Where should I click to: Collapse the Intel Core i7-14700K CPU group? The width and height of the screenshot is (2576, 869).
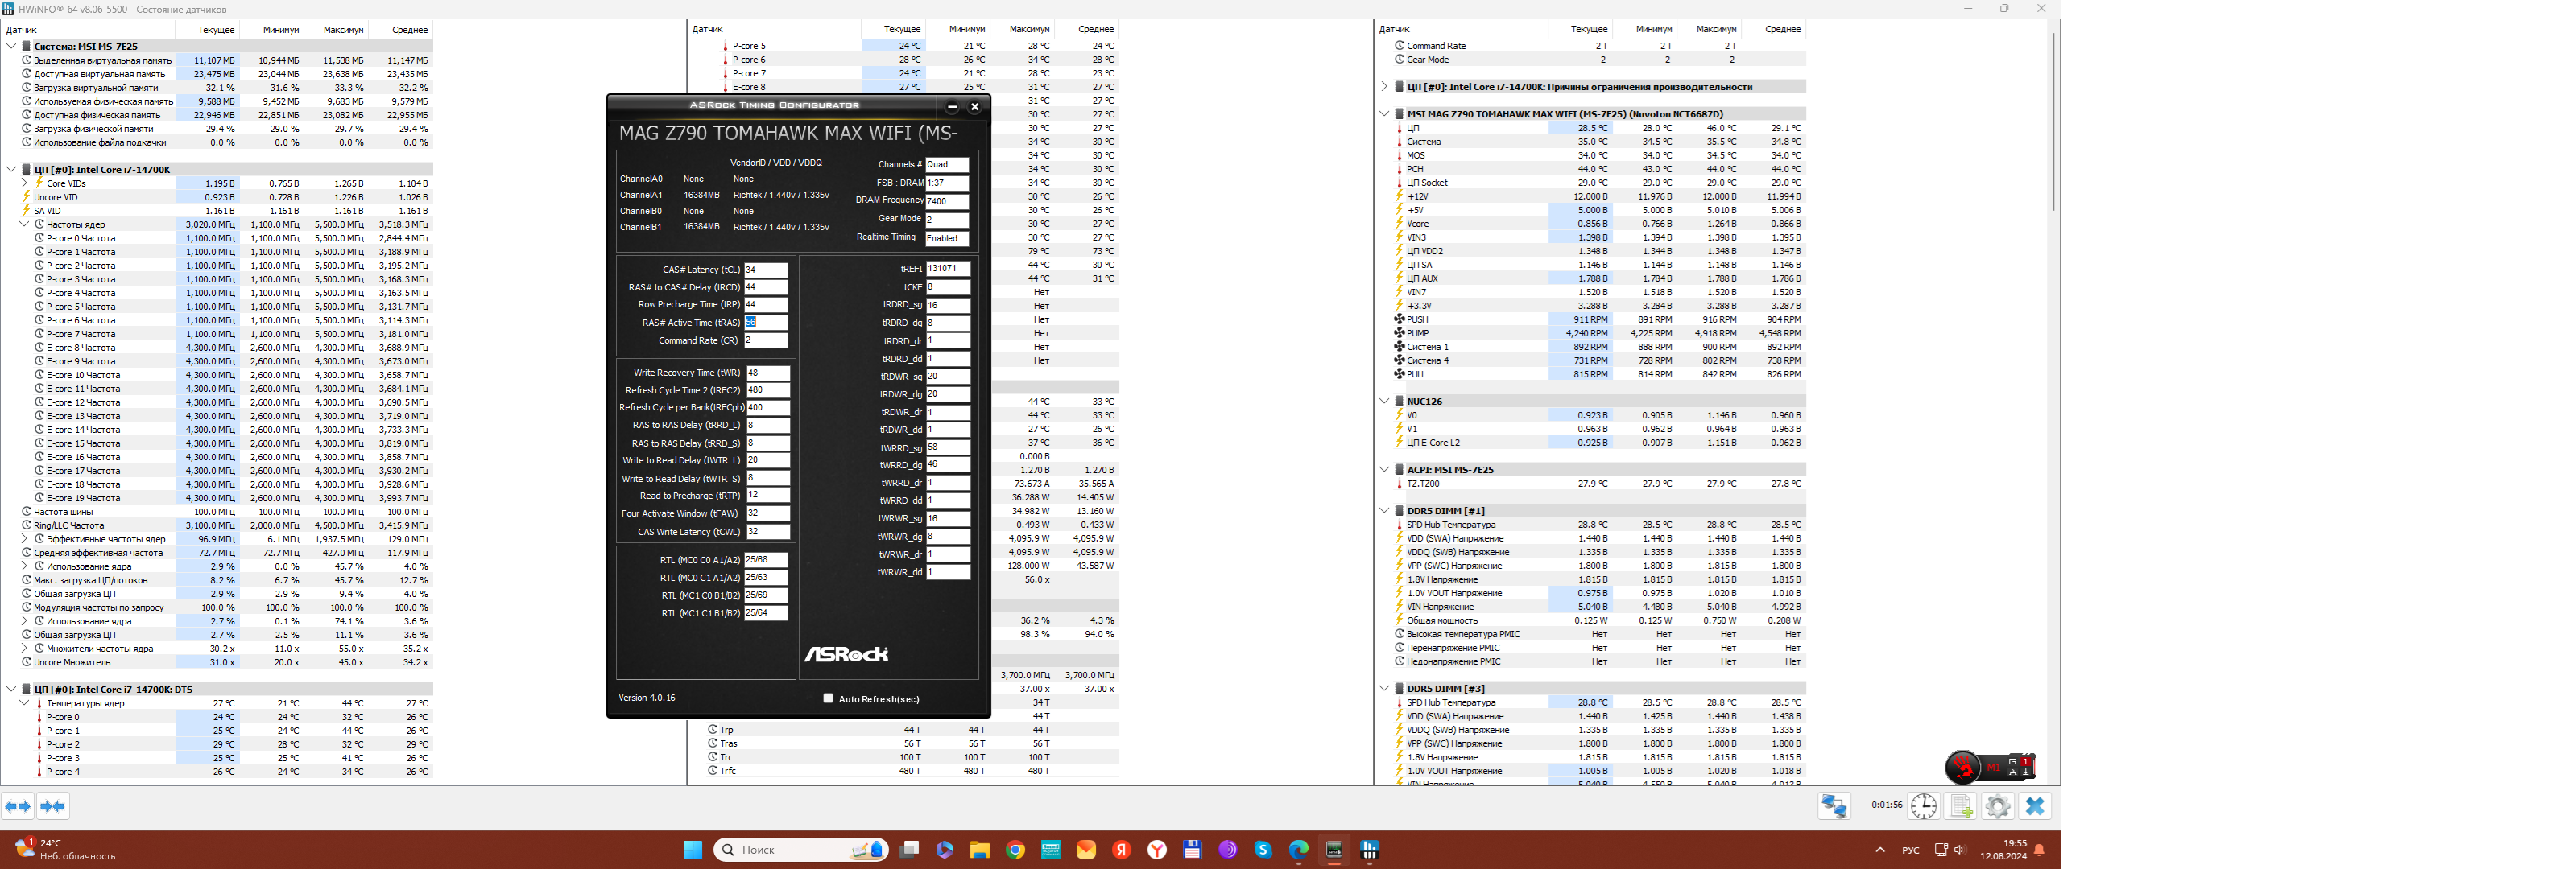(12, 170)
